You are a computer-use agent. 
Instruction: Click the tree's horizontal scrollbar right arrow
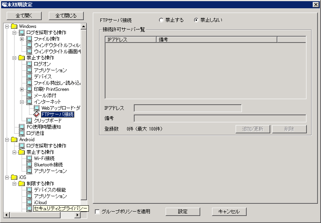[x=77, y=215]
